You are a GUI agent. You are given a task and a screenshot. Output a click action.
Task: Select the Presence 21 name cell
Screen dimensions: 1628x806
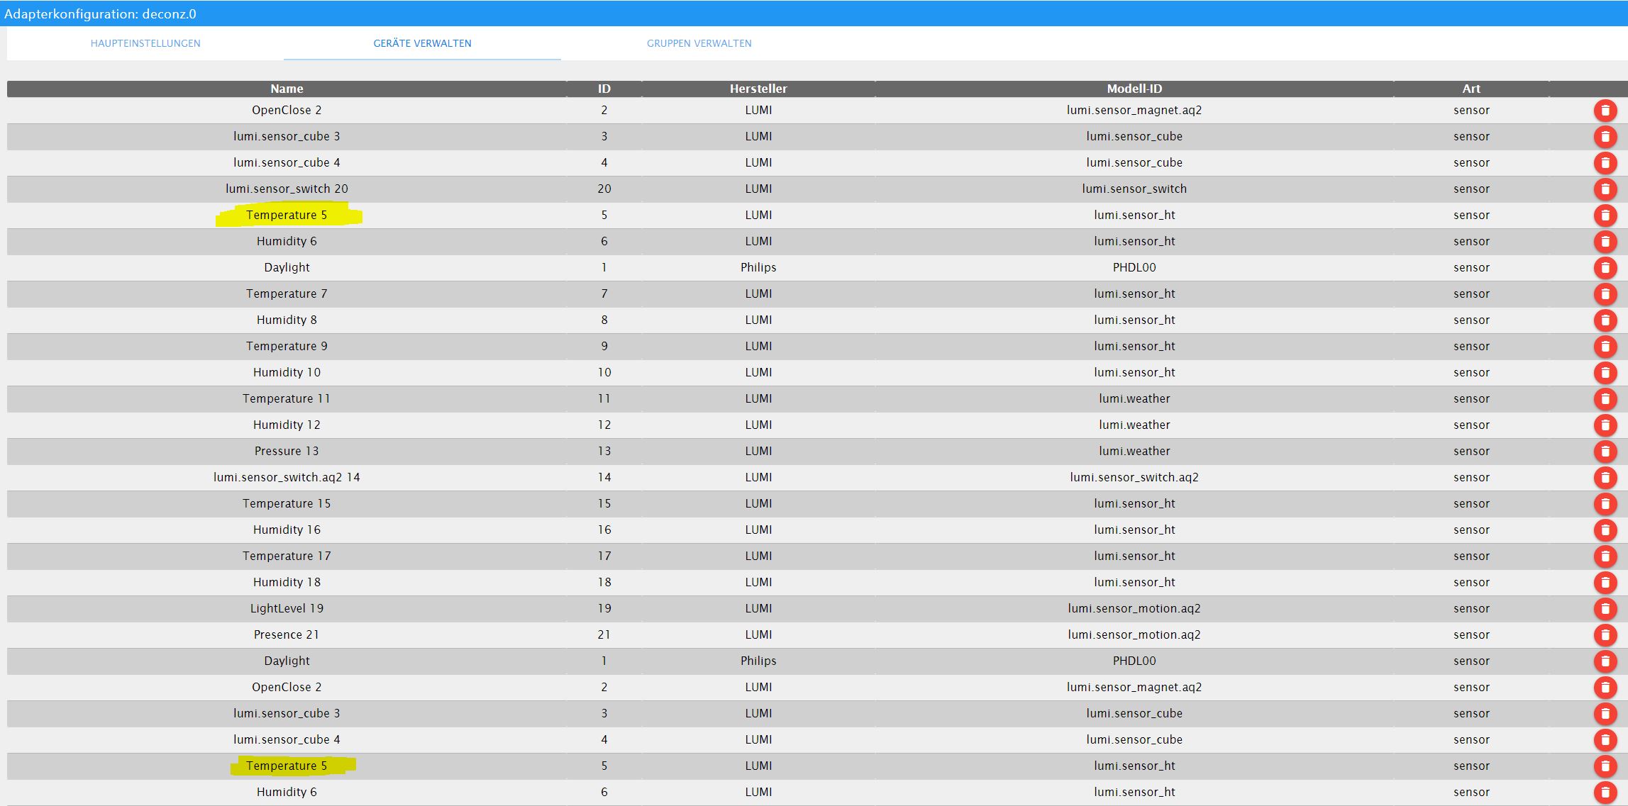tap(287, 634)
